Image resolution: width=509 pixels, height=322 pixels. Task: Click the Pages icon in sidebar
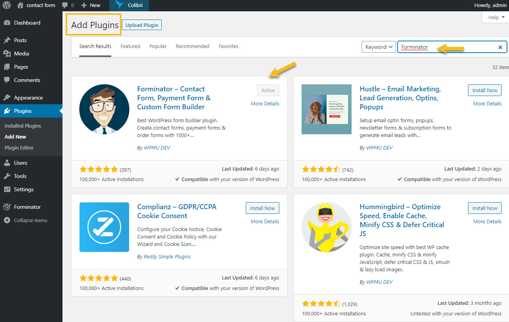point(7,67)
